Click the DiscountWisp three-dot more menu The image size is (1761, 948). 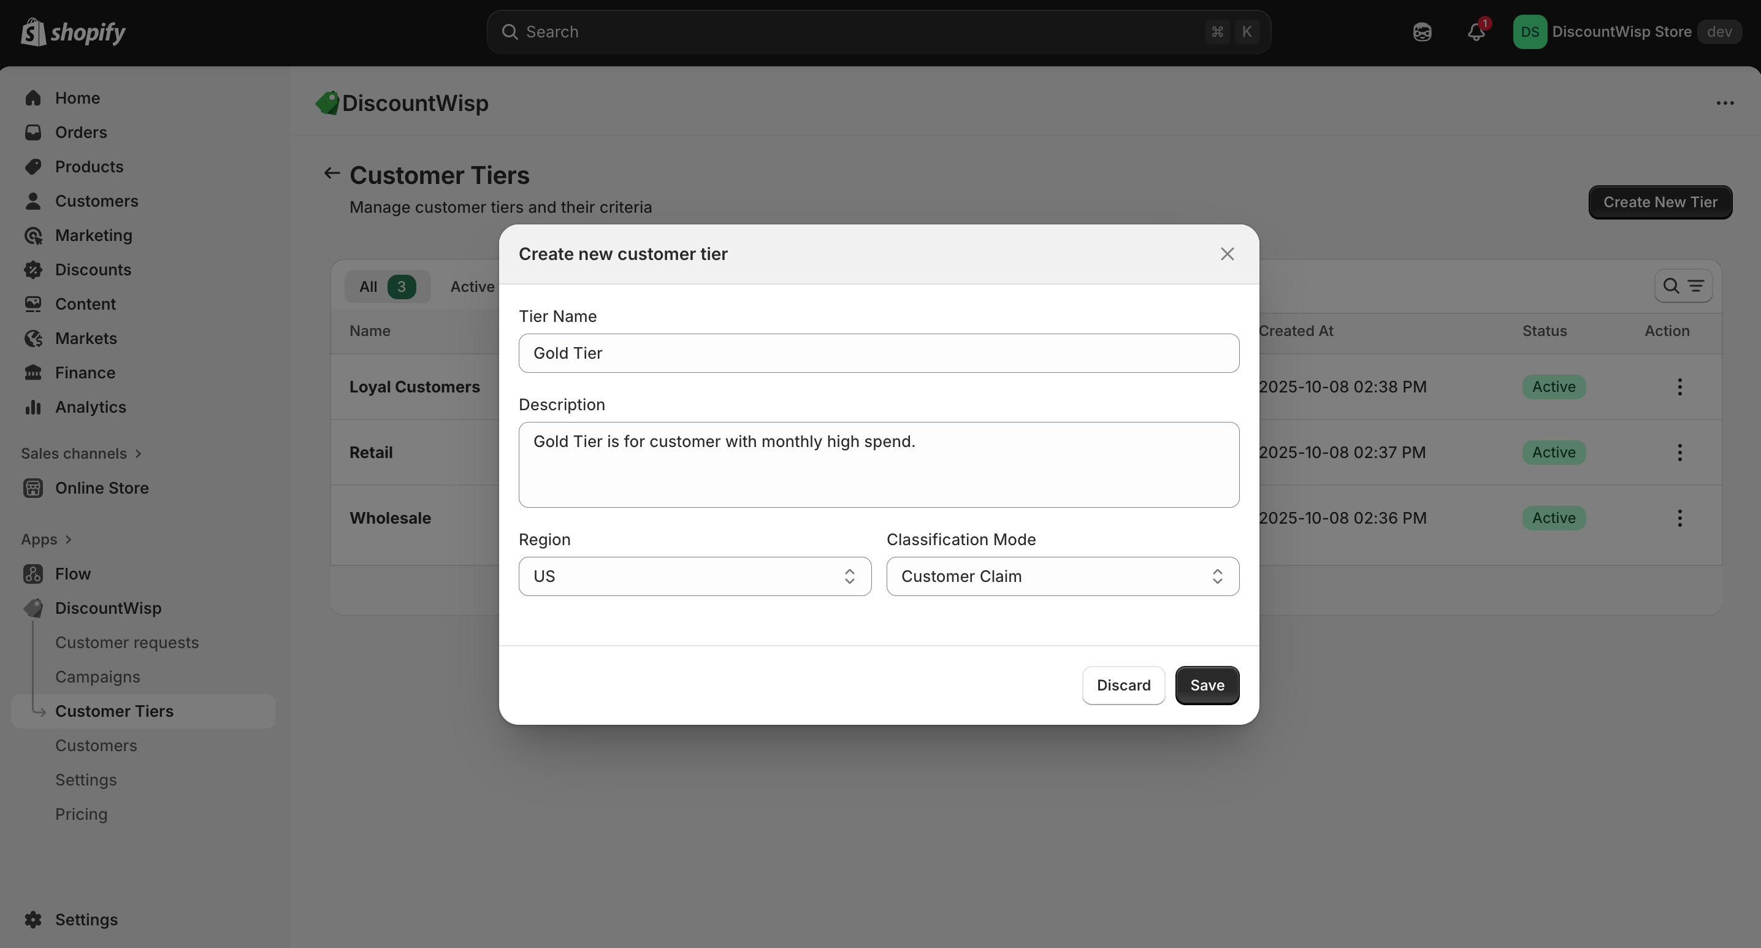pyautogui.click(x=1725, y=103)
